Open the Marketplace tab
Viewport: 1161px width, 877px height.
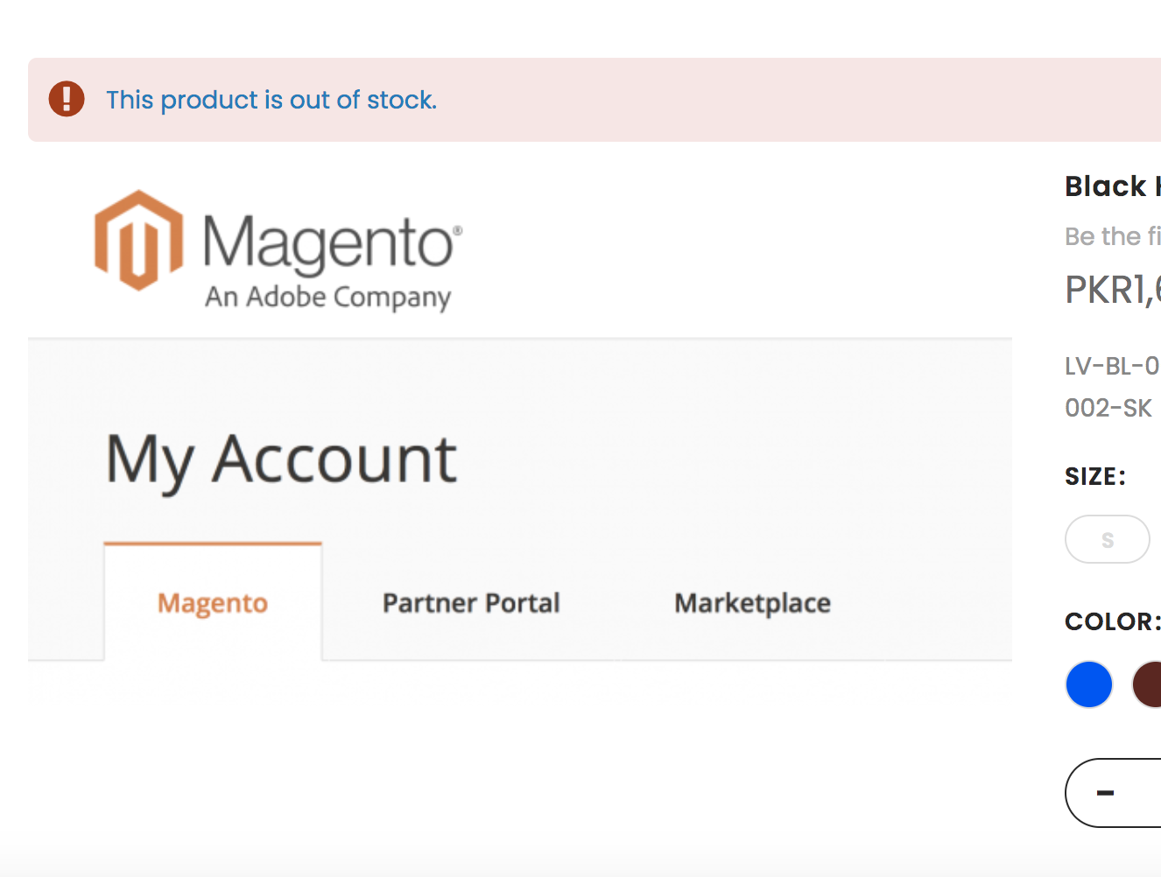752,603
